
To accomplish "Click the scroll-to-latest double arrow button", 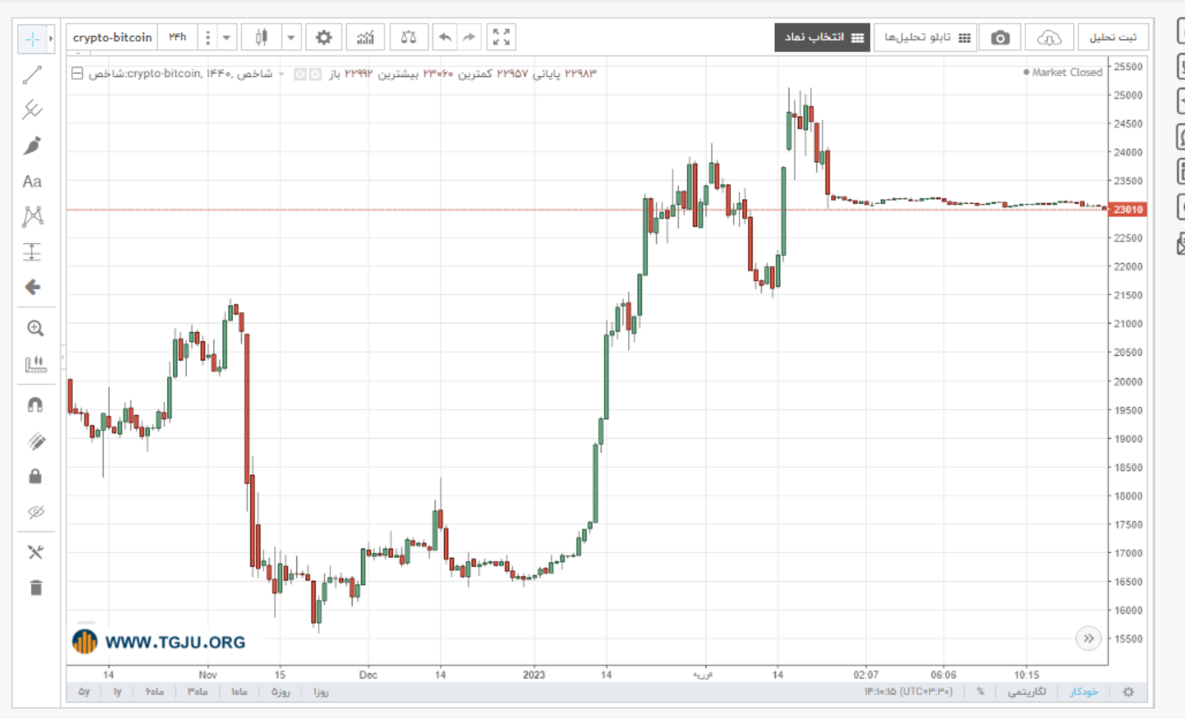I will [1089, 638].
